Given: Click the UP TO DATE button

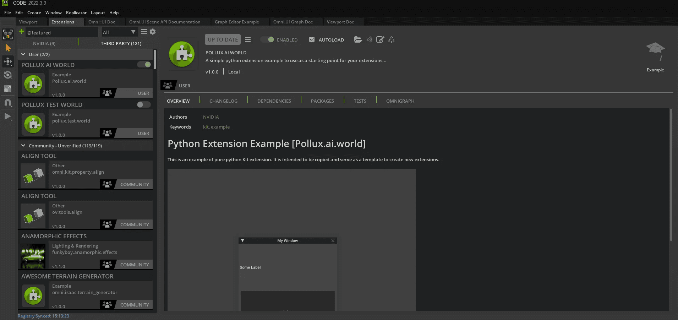Looking at the screenshot, I should coord(223,39).
